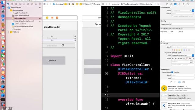Select the Enter Name text field on canvas
This screenshot has height=110, width=195.
pyautogui.click(x=59, y=38)
